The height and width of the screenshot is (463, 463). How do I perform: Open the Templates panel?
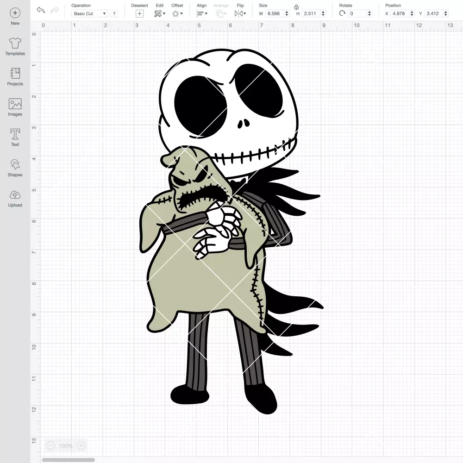[x=15, y=47]
